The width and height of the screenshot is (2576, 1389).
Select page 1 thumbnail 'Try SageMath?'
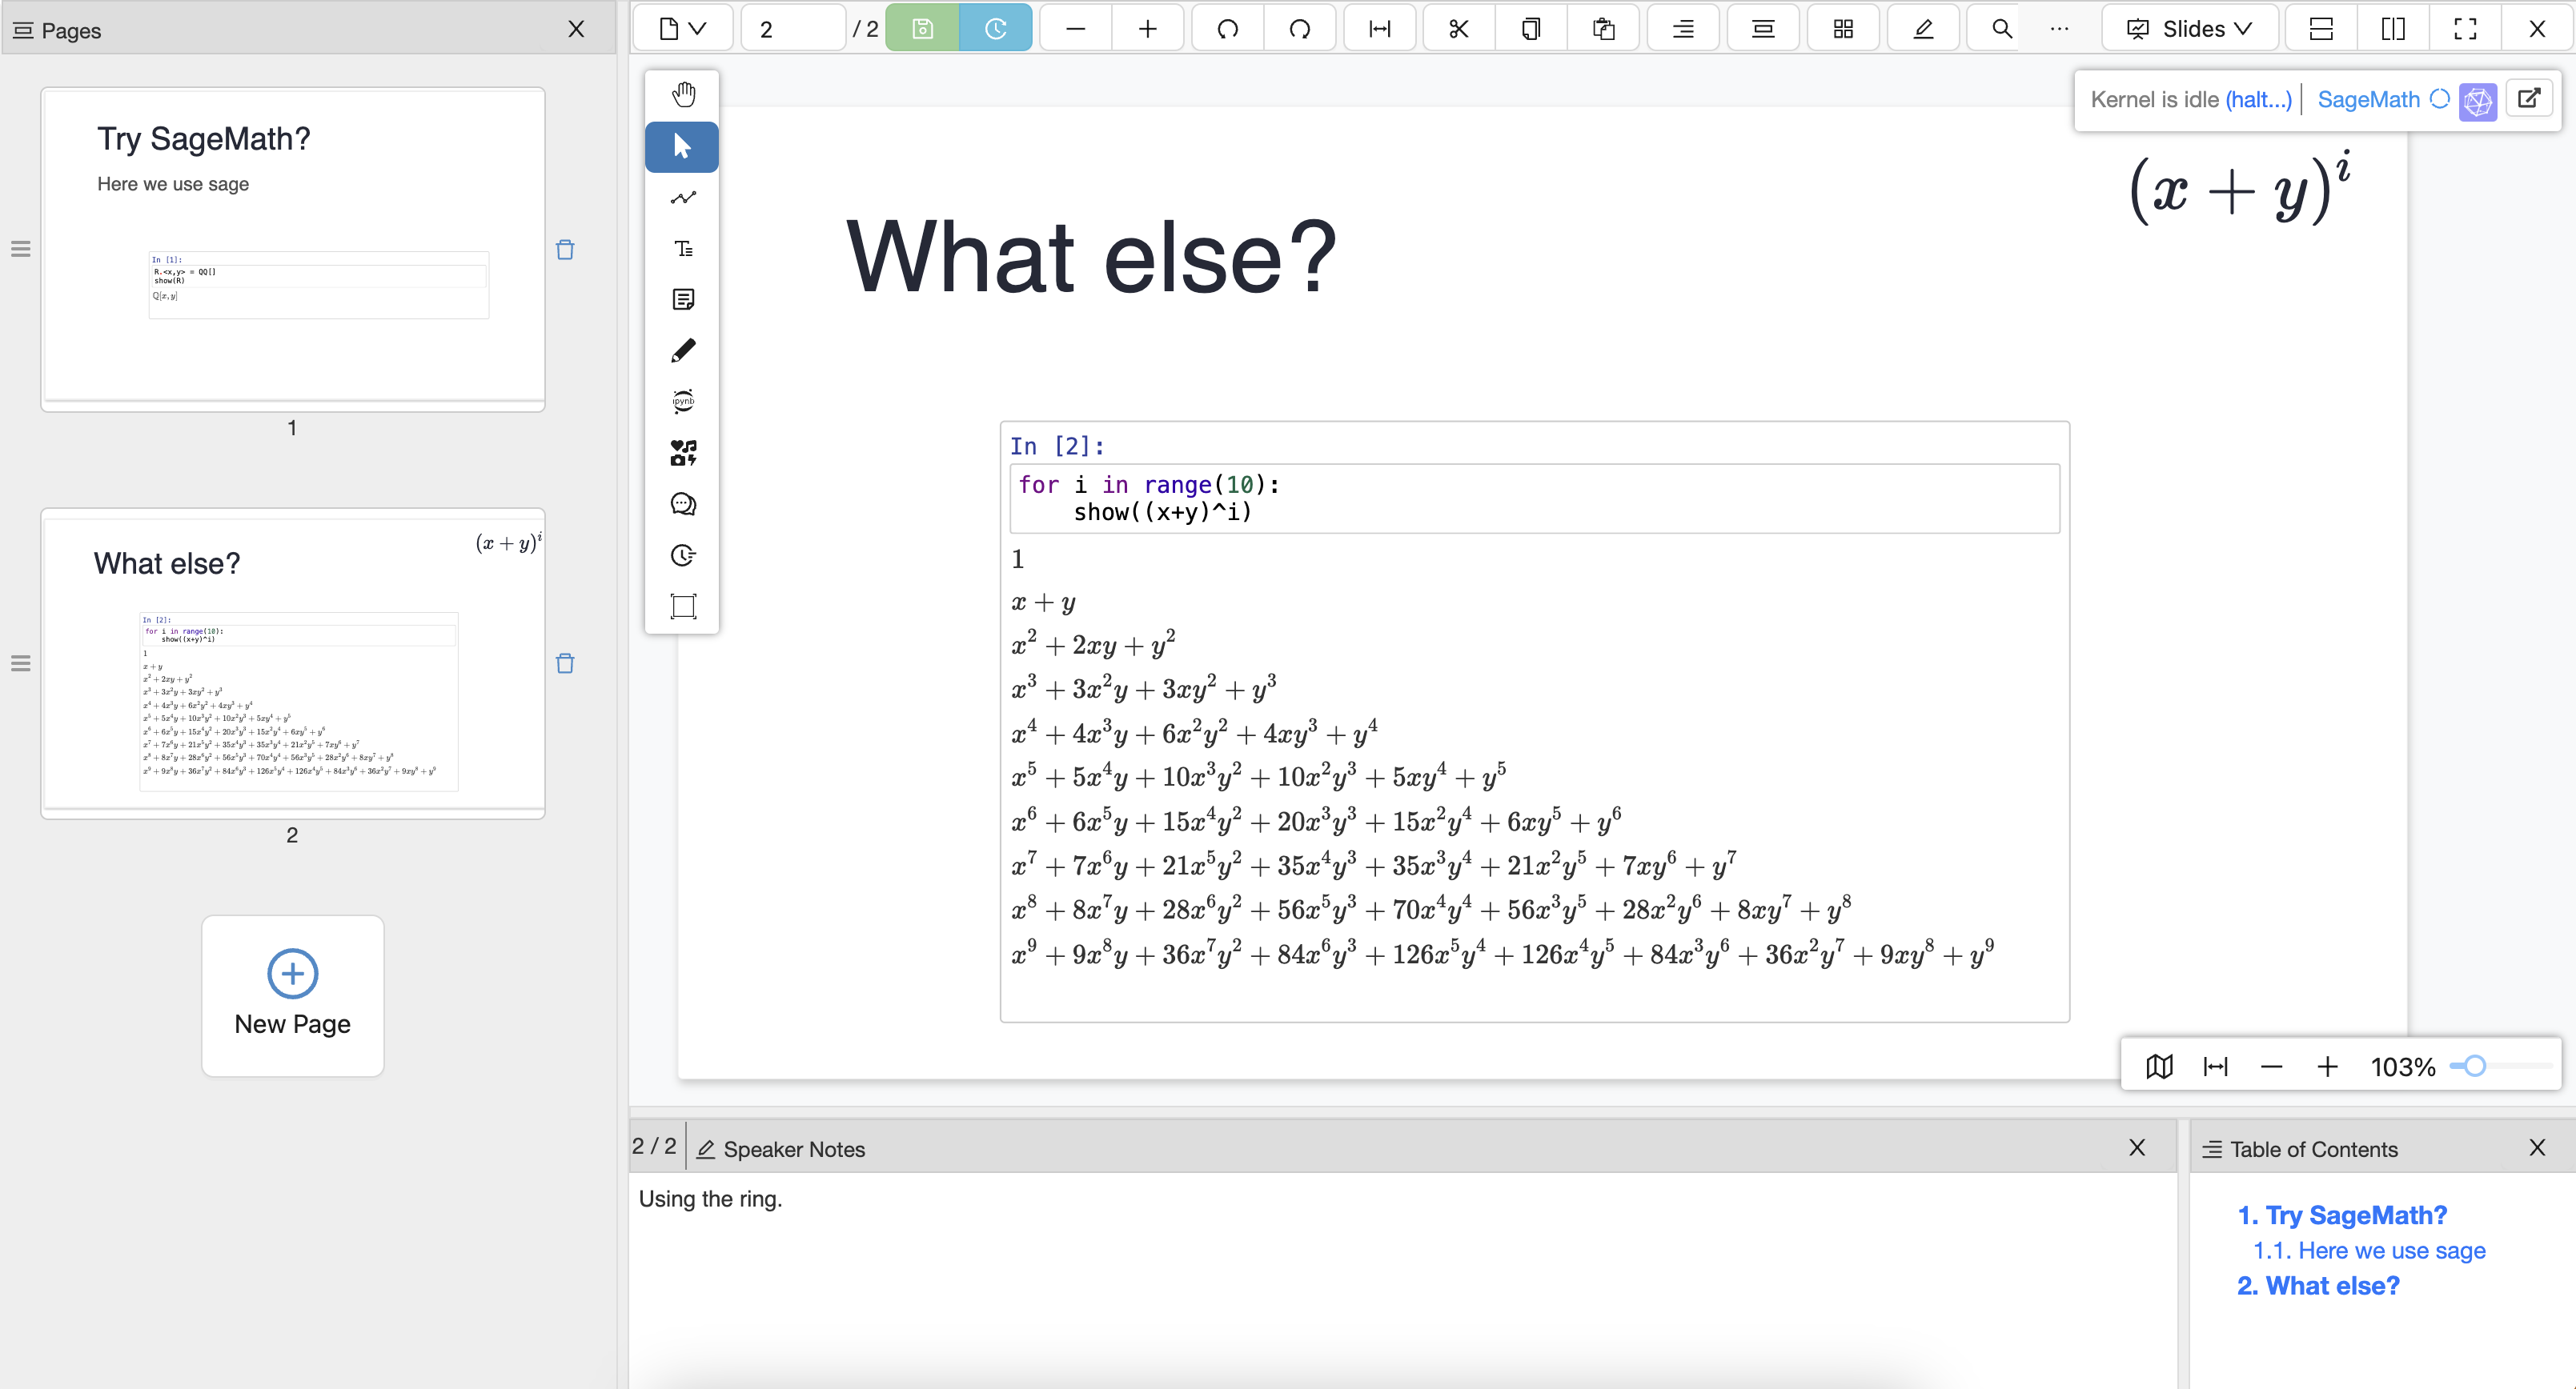click(x=292, y=248)
